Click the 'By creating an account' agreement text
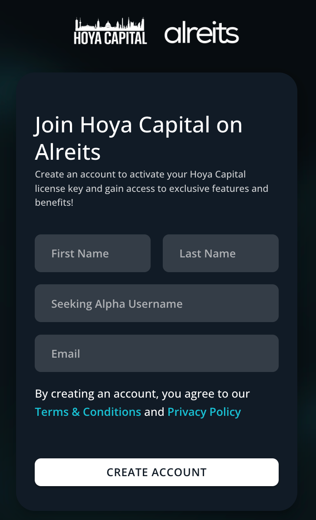Screen dimensions: 316x520 (x=142, y=394)
